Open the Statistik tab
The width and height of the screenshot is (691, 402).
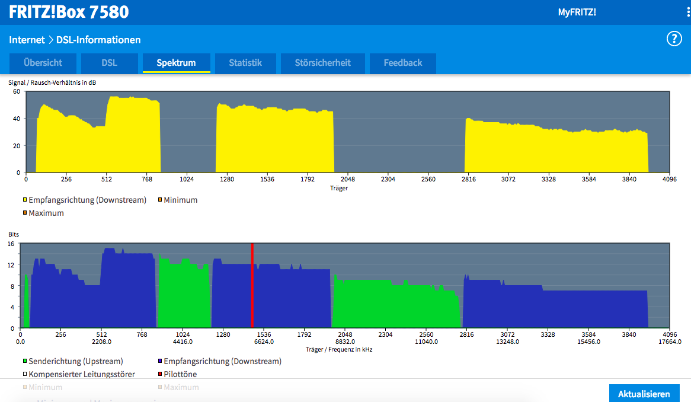pyautogui.click(x=245, y=63)
